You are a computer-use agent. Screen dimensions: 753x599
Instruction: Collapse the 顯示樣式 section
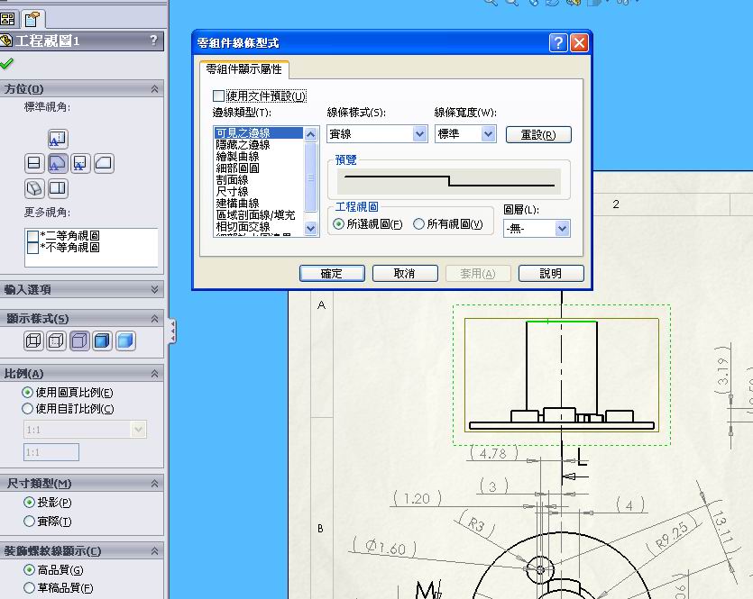coord(154,319)
